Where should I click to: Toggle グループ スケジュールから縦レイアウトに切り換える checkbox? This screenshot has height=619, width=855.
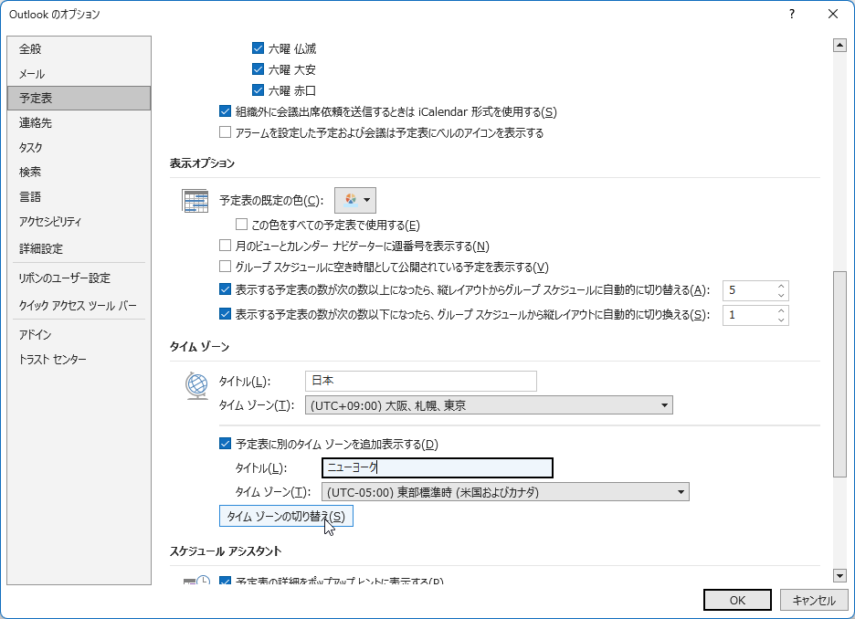(x=226, y=314)
